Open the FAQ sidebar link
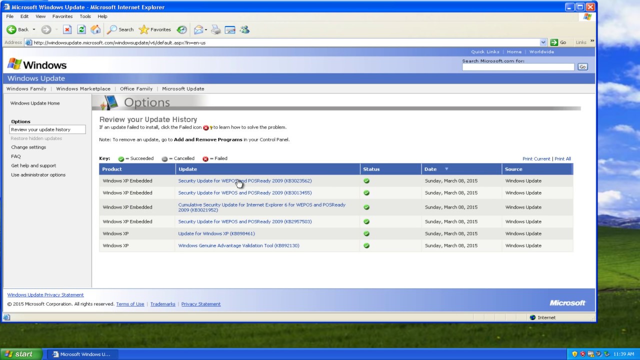This screenshot has height=360, width=640. coord(16,156)
